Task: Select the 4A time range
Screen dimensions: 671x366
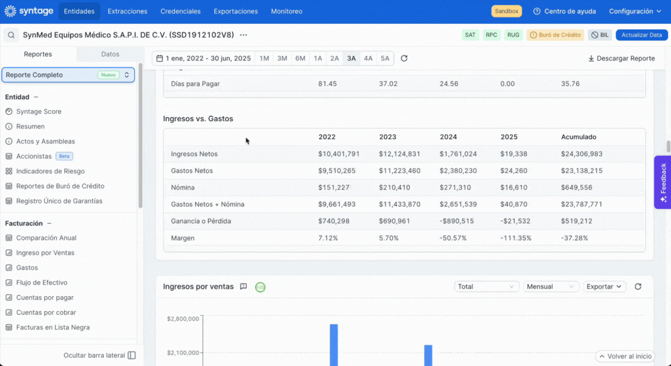Action: pos(368,58)
